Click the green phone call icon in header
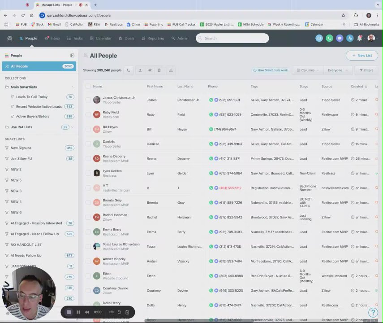 coord(329,38)
